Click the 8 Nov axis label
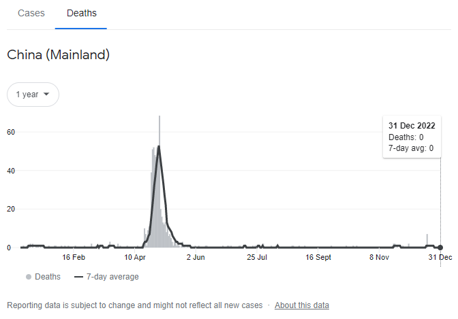 pos(379,257)
